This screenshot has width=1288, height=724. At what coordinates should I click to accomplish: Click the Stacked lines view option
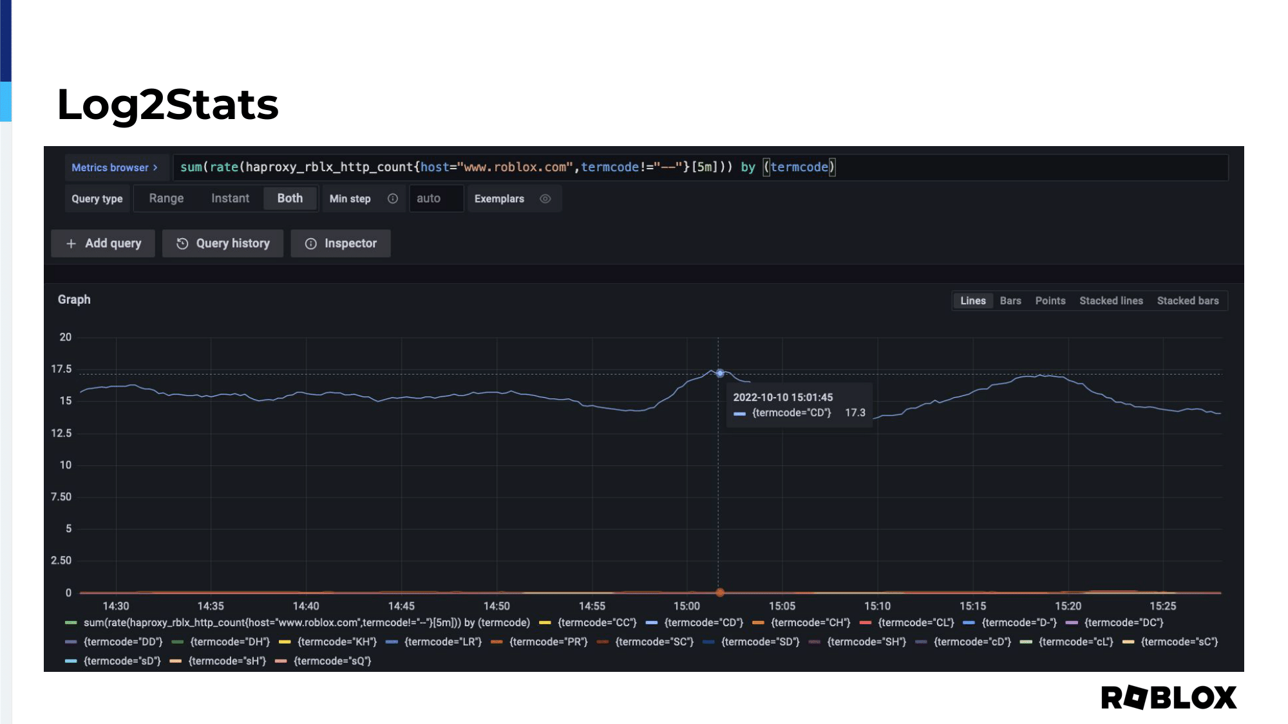tap(1111, 300)
